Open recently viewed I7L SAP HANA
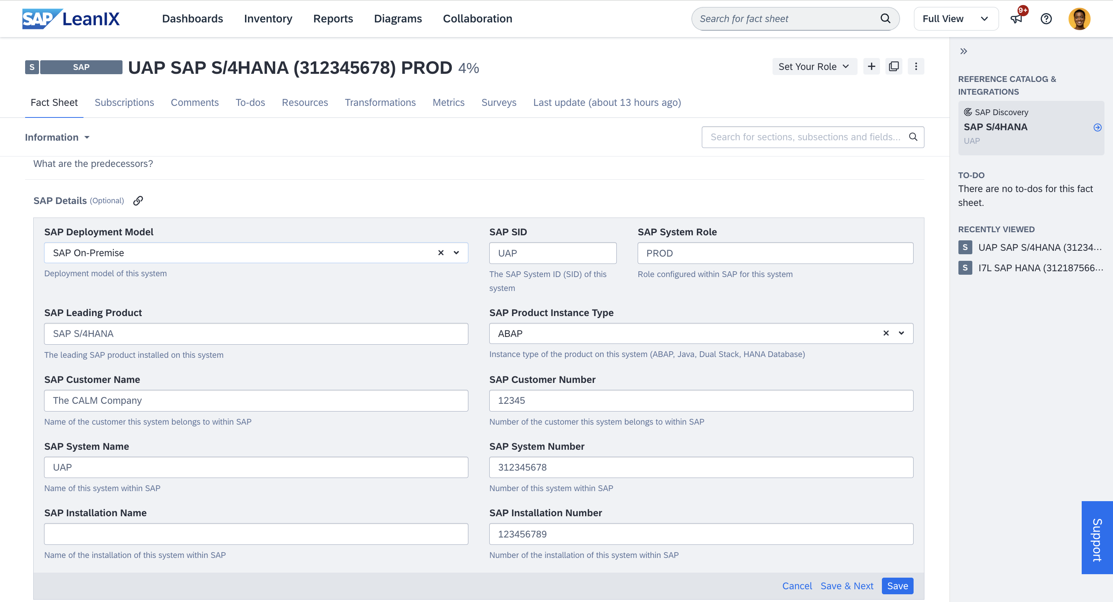 coord(1040,268)
